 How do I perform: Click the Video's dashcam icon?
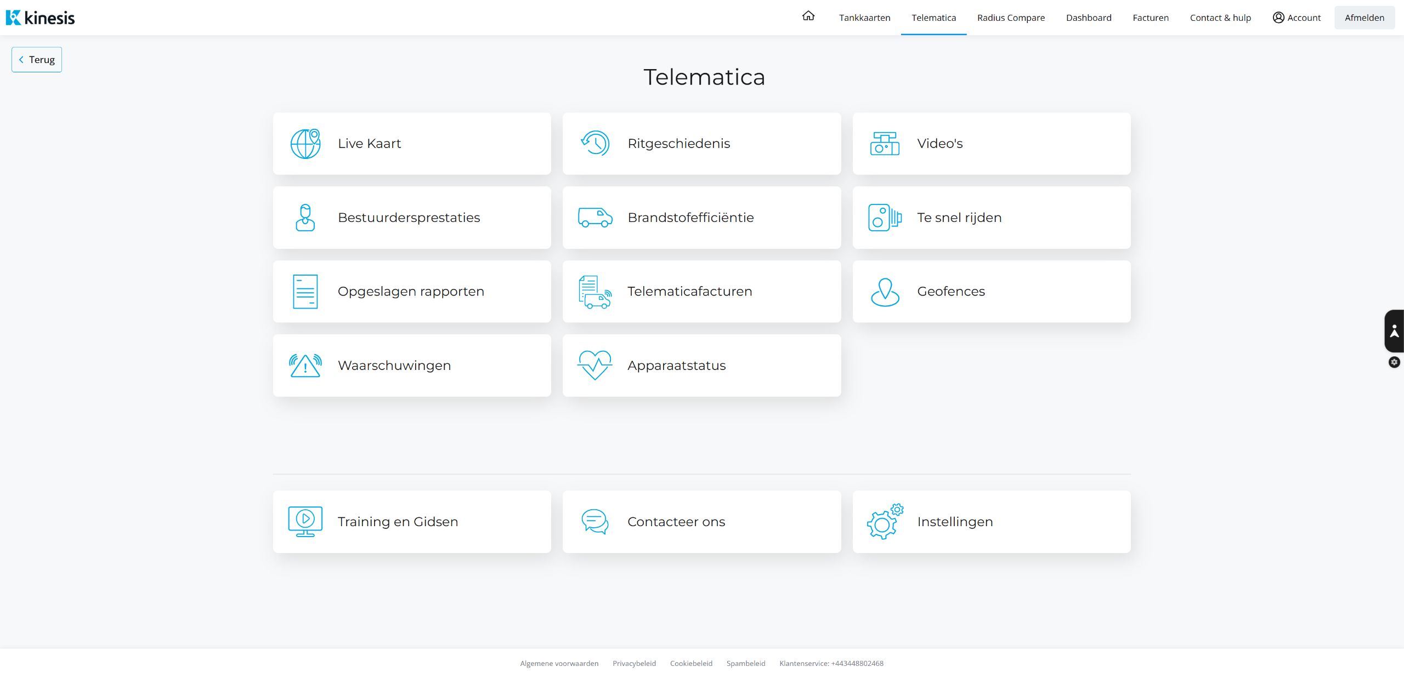(x=885, y=144)
